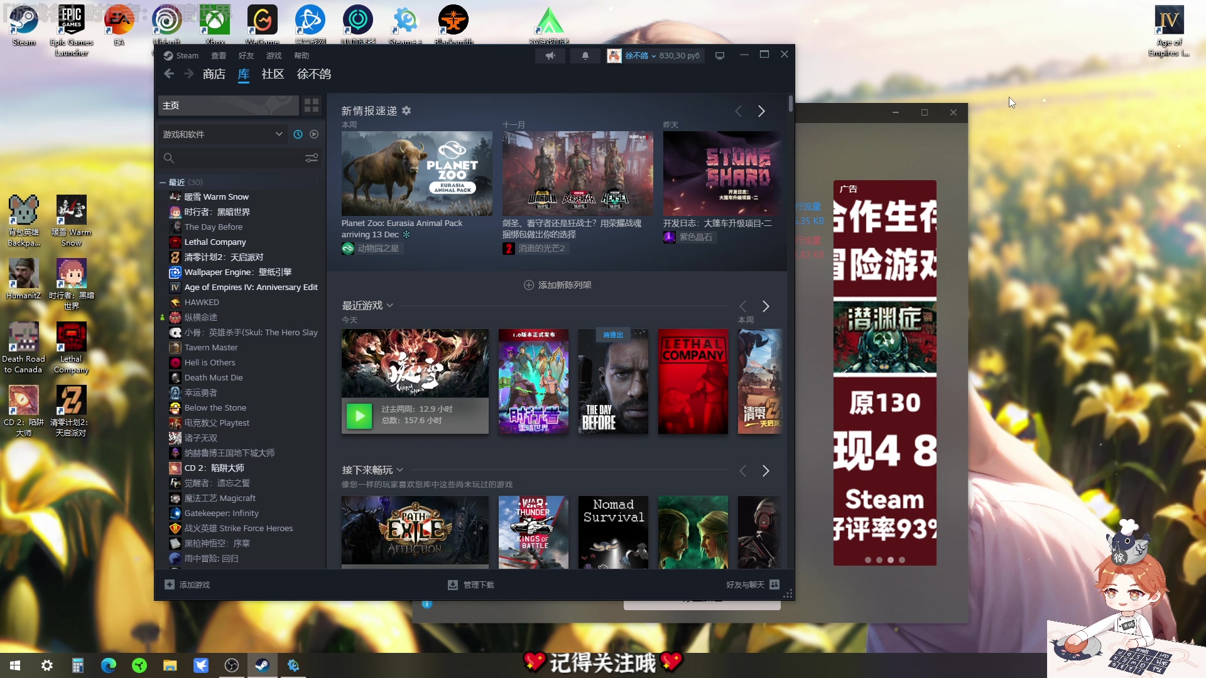Image resolution: width=1206 pixels, height=678 pixels.
Task: Open the Lethal Company cover in Recent Games
Action: [x=693, y=381]
